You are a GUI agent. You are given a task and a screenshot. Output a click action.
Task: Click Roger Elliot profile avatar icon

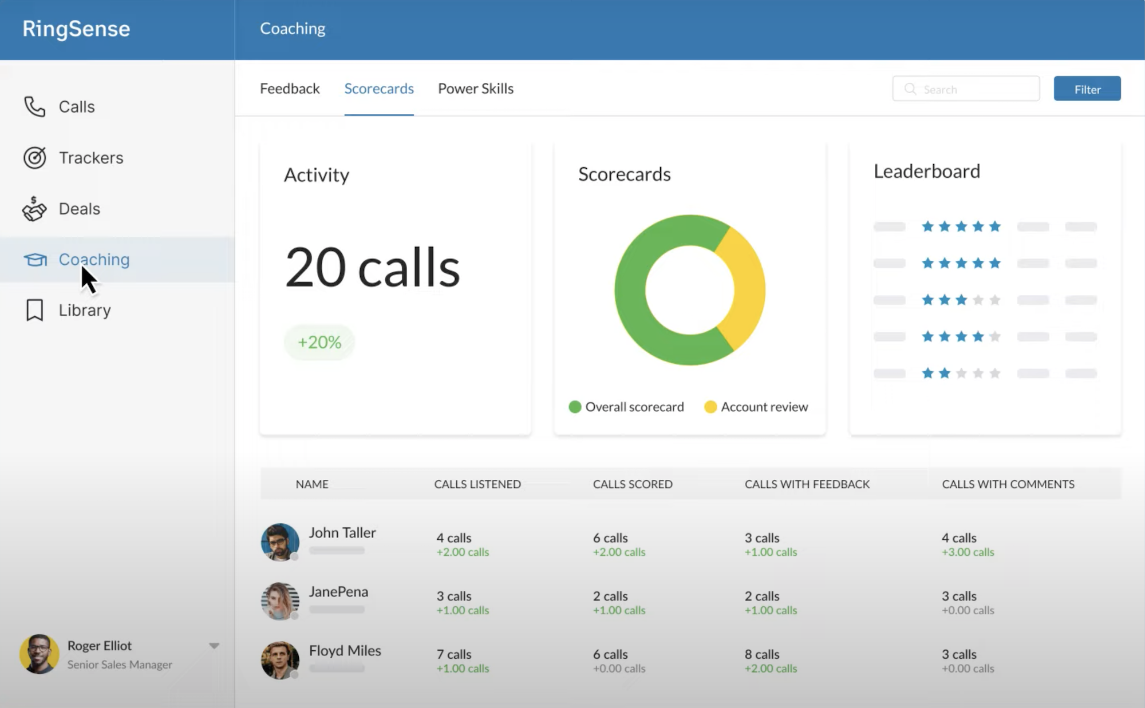tap(38, 653)
